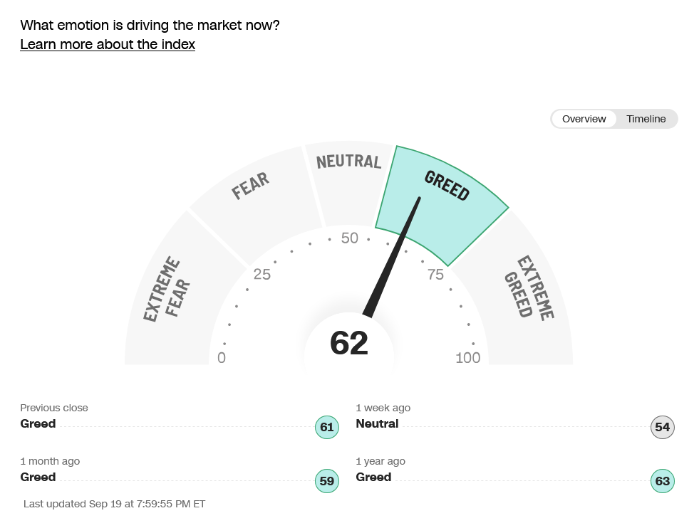
Task: Click the previous close badge showing 61
Action: click(x=327, y=428)
